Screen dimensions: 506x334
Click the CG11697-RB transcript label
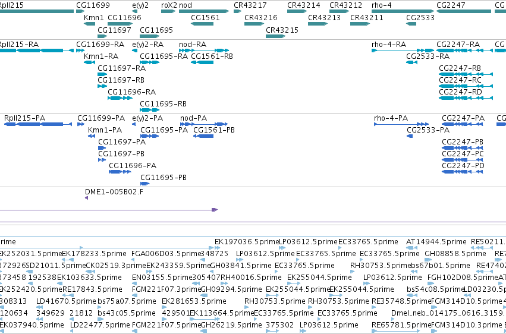pos(121,80)
